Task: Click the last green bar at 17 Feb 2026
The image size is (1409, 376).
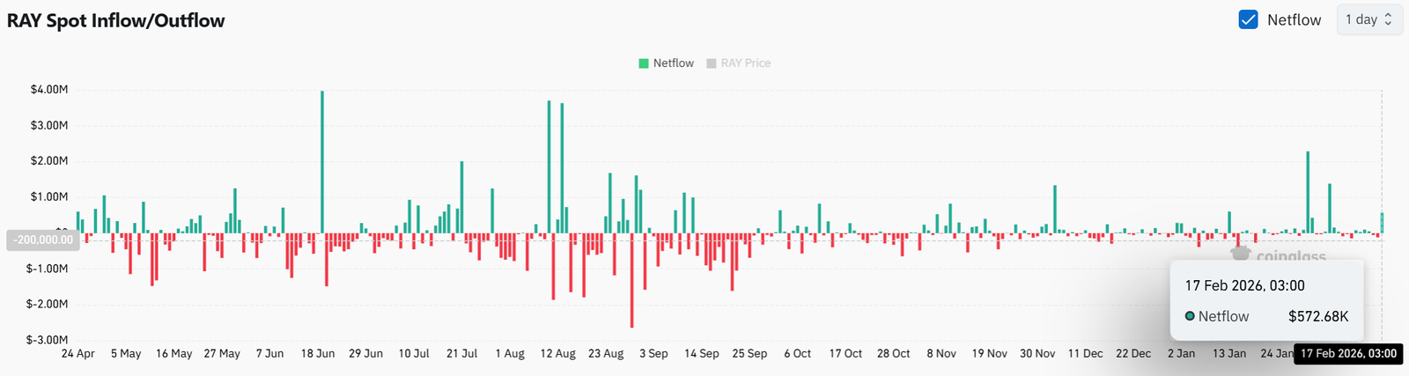Action: (x=1382, y=223)
